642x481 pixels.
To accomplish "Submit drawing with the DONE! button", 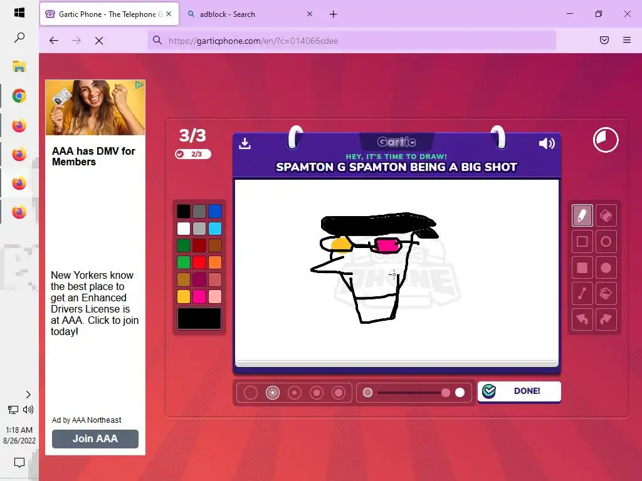I will [519, 391].
